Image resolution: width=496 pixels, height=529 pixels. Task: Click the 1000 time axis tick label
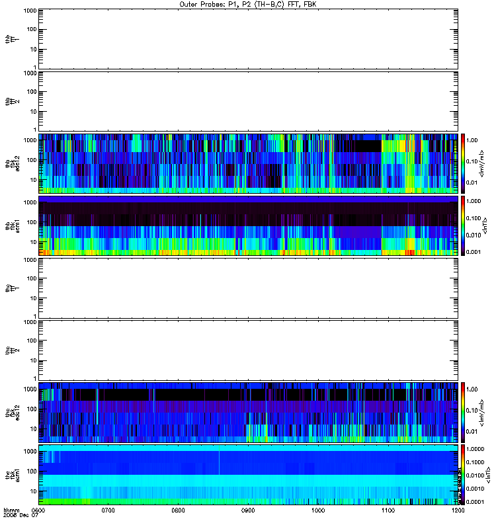click(318, 510)
